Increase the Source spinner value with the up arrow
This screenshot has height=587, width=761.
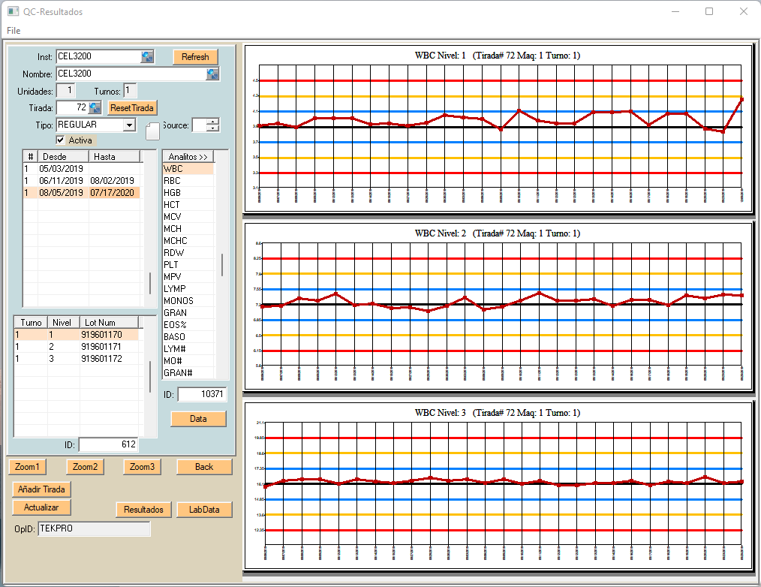coord(213,122)
